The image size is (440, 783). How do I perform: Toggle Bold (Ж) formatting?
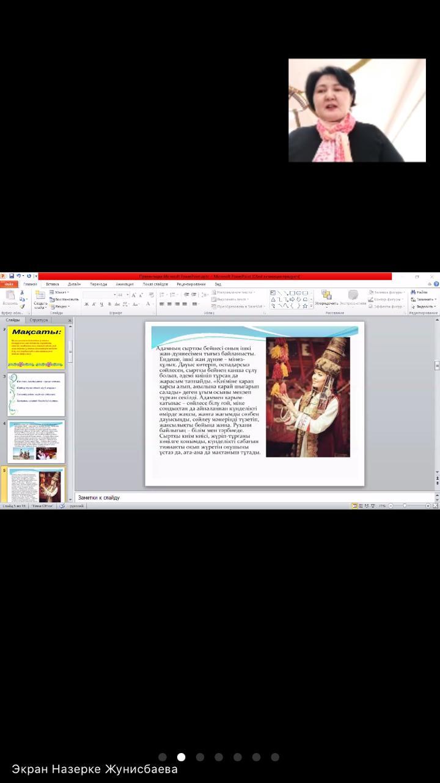[x=86, y=304]
